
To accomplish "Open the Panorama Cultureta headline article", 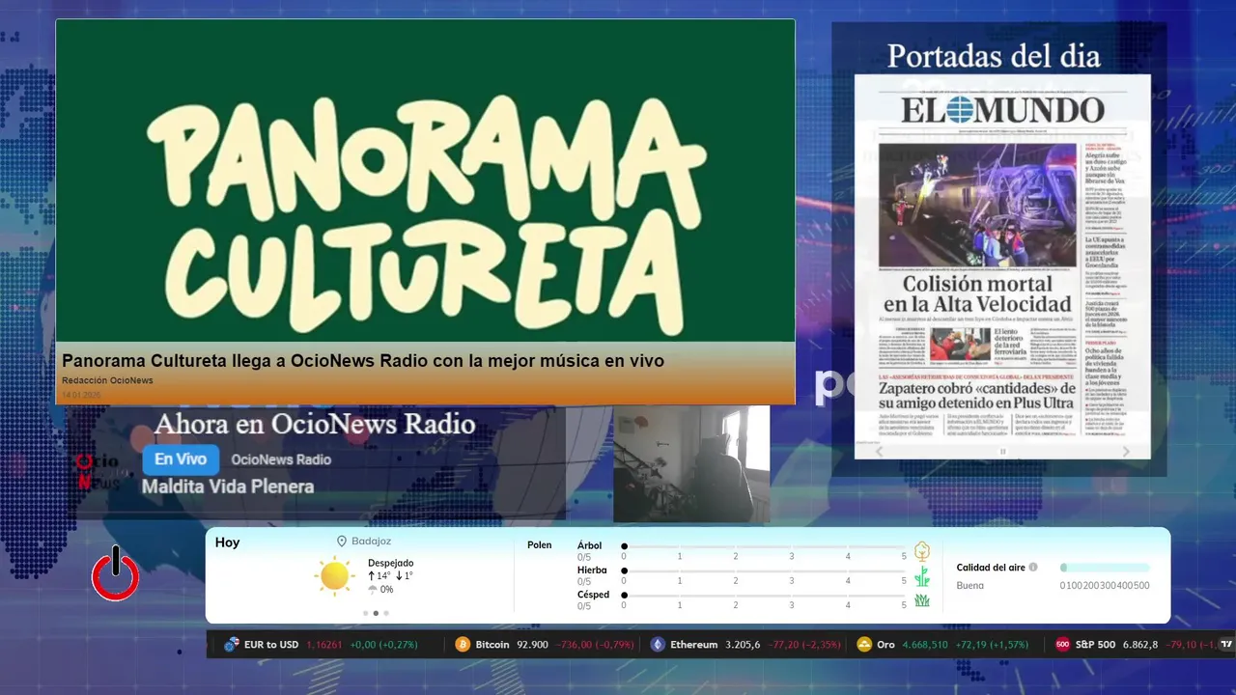I will tap(363, 361).
